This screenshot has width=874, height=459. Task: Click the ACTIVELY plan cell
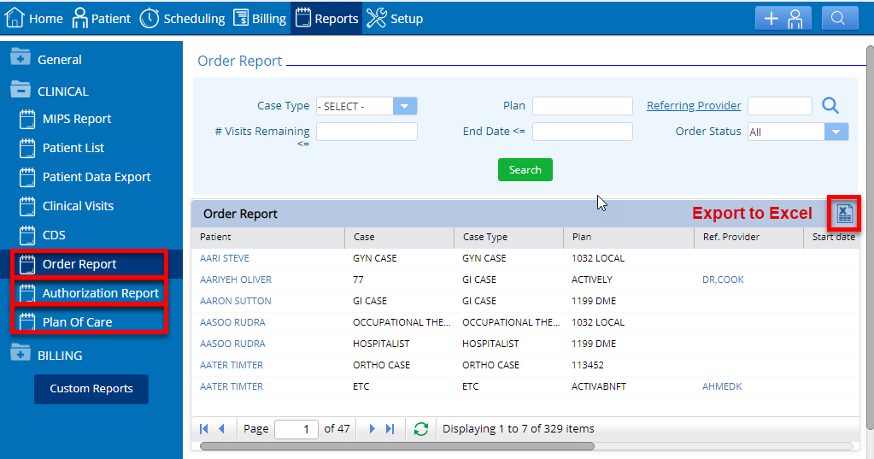tap(592, 280)
